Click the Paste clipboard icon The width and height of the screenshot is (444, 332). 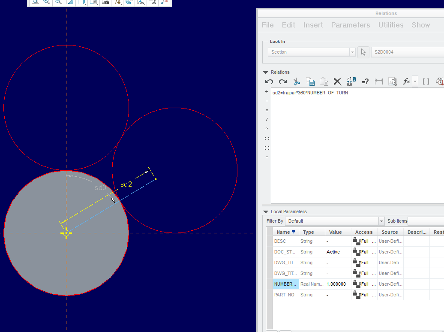[x=324, y=81]
